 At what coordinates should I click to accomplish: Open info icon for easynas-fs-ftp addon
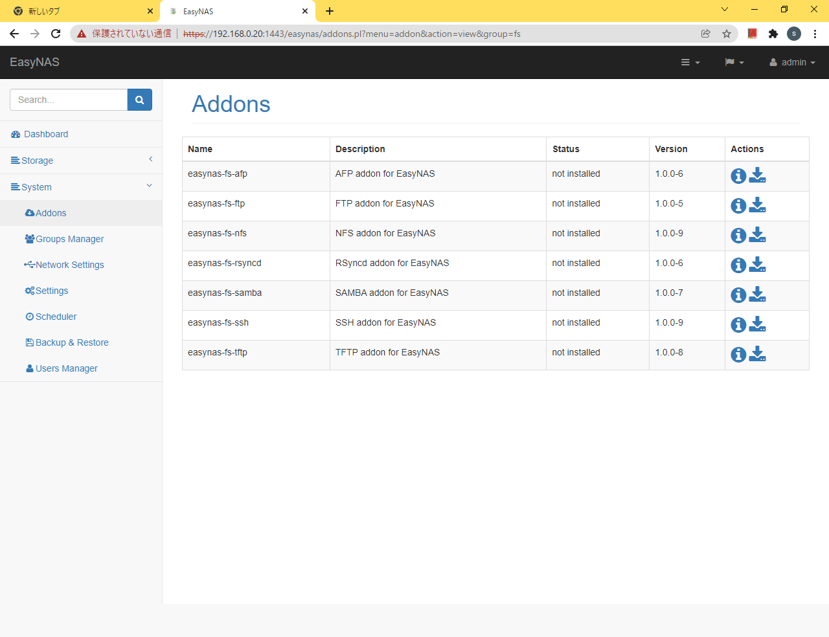coord(738,205)
